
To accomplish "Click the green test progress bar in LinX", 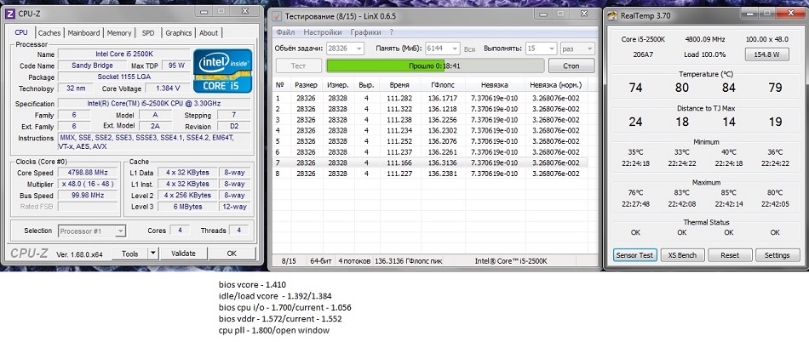I will [435, 66].
